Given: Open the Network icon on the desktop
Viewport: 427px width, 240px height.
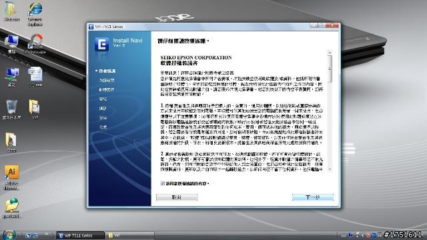Looking at the screenshot, I should coord(12,77).
